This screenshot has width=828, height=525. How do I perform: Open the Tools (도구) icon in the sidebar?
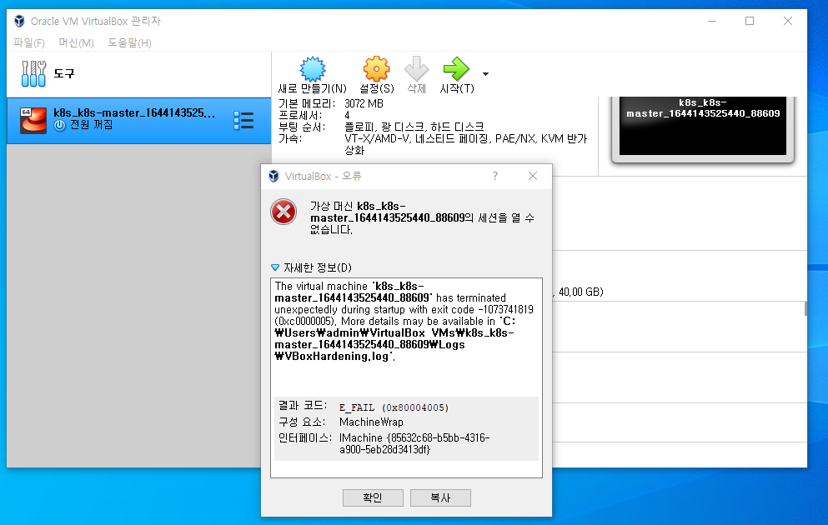[33, 73]
